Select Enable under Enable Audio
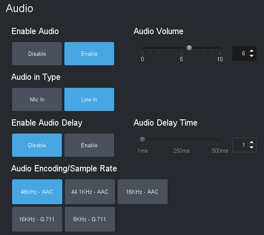The height and width of the screenshot is (235, 264). (x=89, y=54)
